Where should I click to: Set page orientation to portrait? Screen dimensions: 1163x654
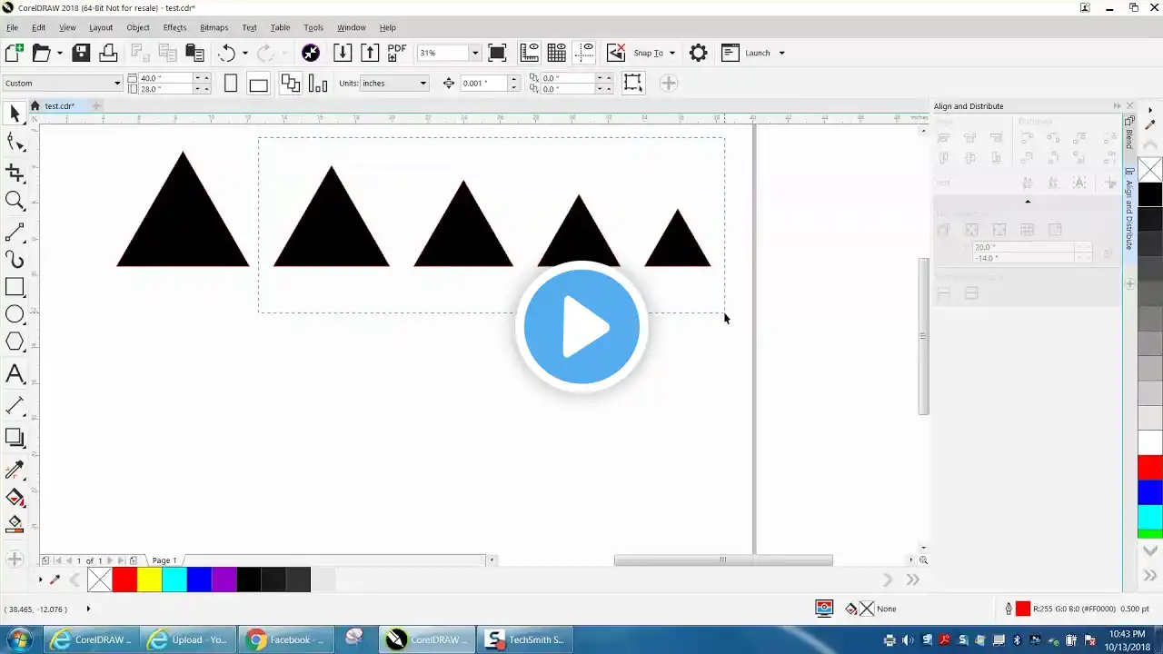231,84
